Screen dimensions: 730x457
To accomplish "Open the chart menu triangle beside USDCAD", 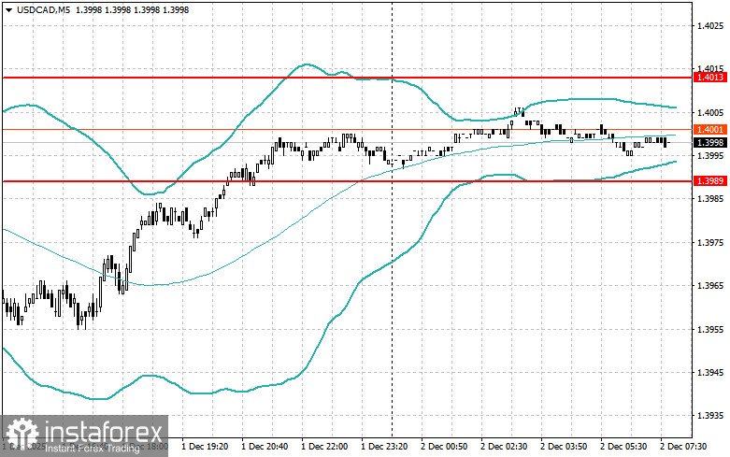I will tap(8, 9).
